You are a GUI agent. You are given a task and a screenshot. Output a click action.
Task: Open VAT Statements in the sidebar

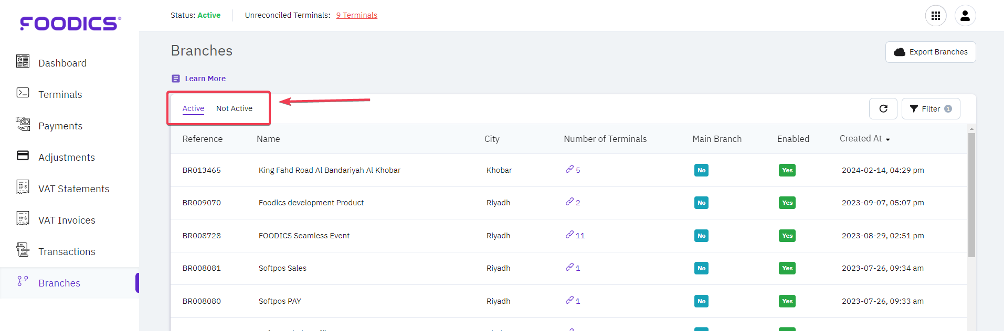(73, 189)
